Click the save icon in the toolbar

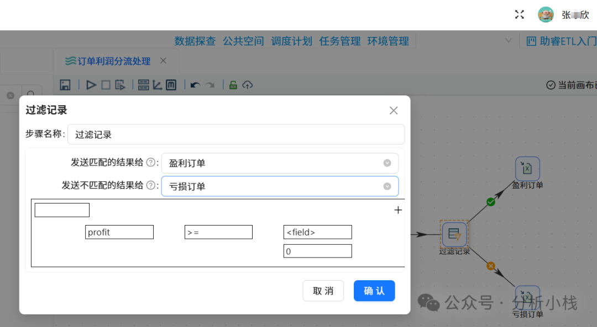(x=65, y=85)
